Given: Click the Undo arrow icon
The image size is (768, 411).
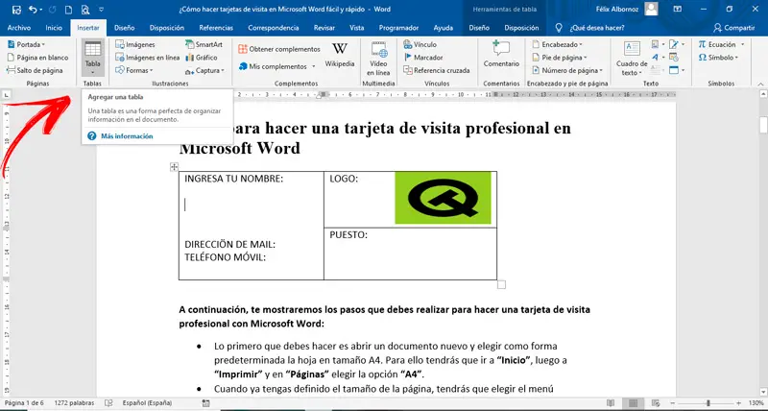Looking at the screenshot, I should (33, 10).
